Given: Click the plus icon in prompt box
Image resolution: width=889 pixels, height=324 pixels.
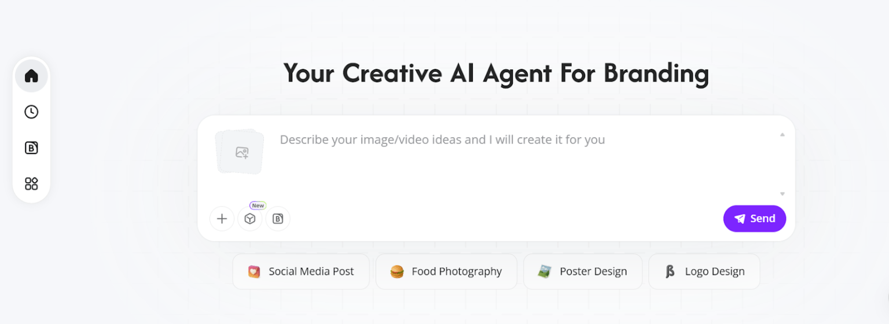Looking at the screenshot, I should [222, 219].
